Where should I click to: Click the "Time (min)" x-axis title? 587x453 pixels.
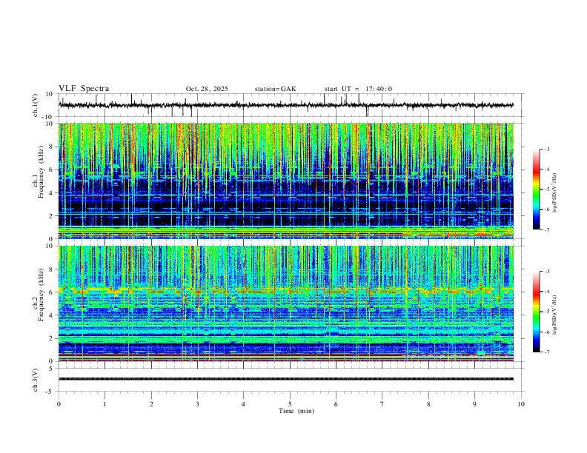tap(296, 411)
